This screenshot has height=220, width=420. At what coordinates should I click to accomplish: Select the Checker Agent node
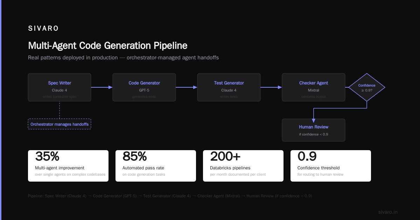point(314,87)
